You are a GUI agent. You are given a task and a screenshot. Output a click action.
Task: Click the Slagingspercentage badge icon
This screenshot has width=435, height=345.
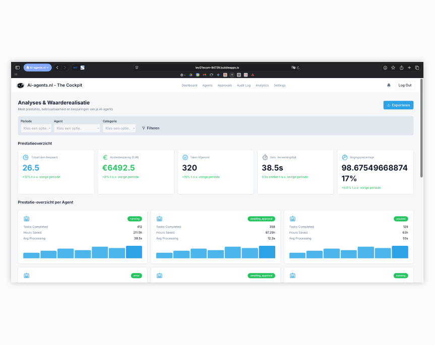[x=344, y=157]
